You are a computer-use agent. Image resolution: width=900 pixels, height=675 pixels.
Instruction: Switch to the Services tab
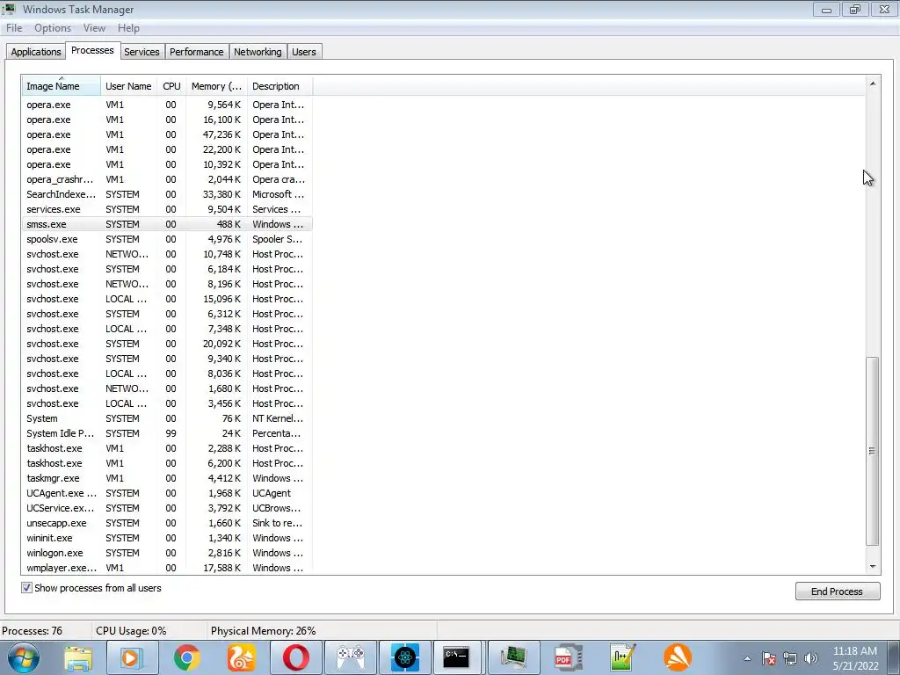[x=142, y=52]
